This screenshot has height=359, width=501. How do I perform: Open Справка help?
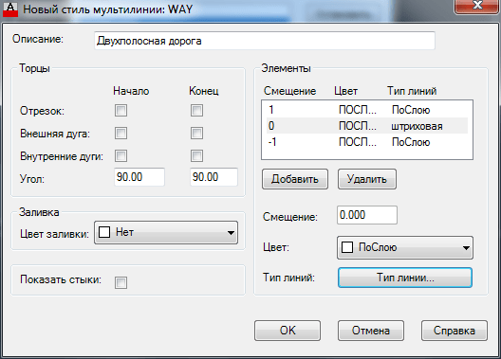click(x=455, y=331)
